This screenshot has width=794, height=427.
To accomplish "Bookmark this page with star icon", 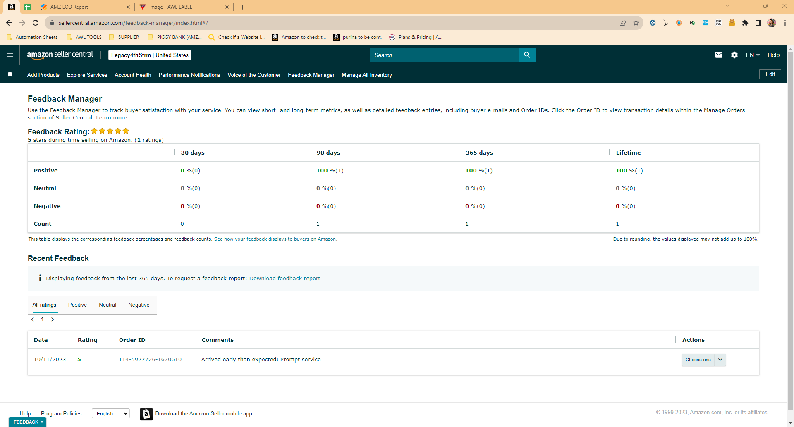I will tap(636, 23).
